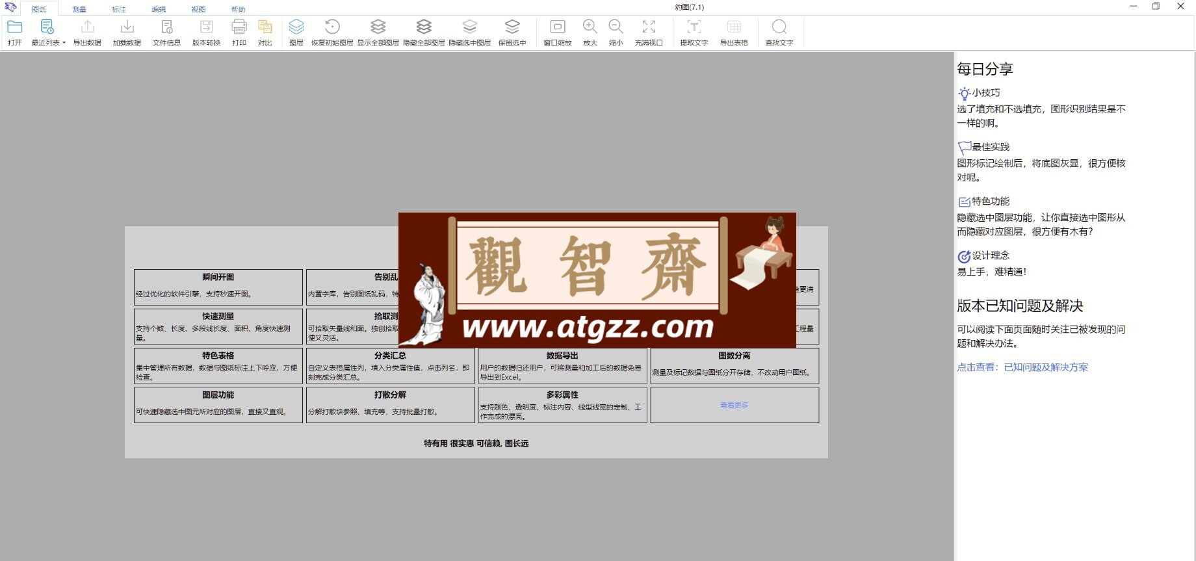The image size is (1196, 561).
Task: Click the 已知问题及解决方案 link
Action: point(1046,367)
